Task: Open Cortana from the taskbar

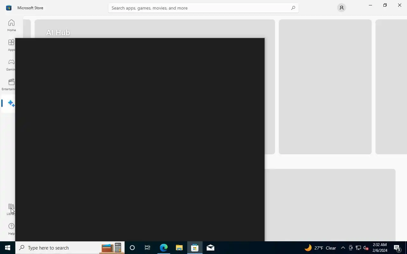Action: pyautogui.click(x=132, y=248)
